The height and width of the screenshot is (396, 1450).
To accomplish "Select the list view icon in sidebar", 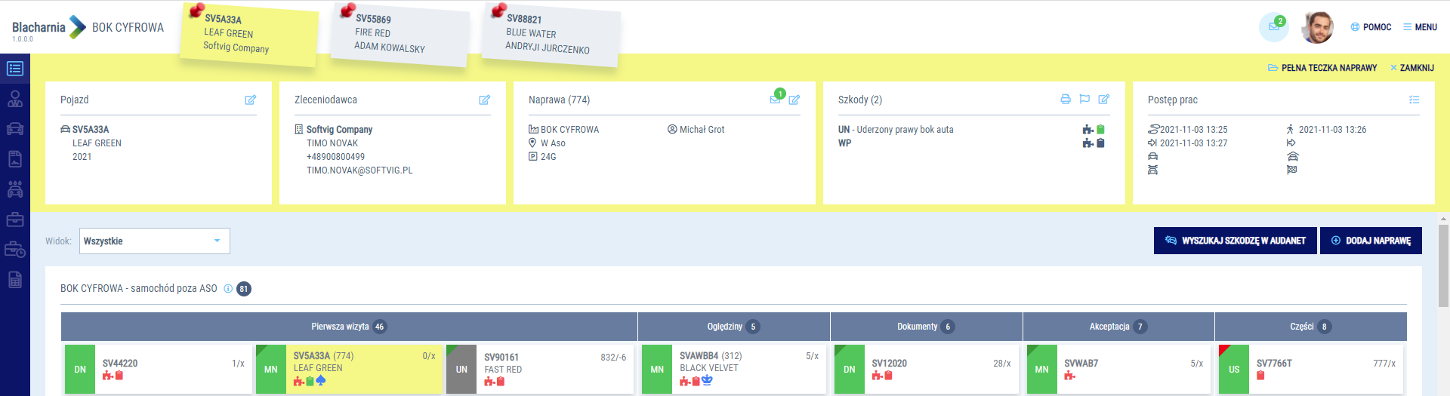I will point(15,69).
